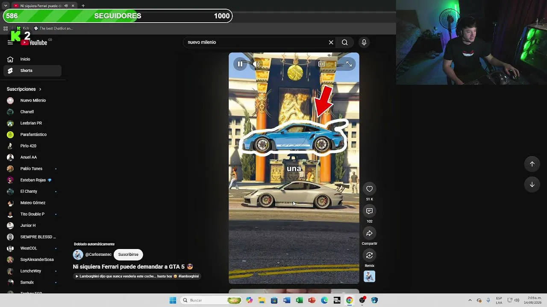Open the Esteban Rojas channel

coord(32,180)
